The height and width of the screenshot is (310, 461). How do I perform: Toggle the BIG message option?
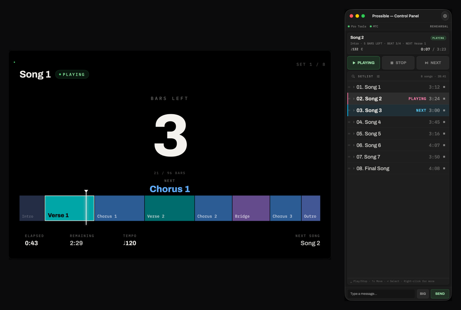click(x=423, y=294)
